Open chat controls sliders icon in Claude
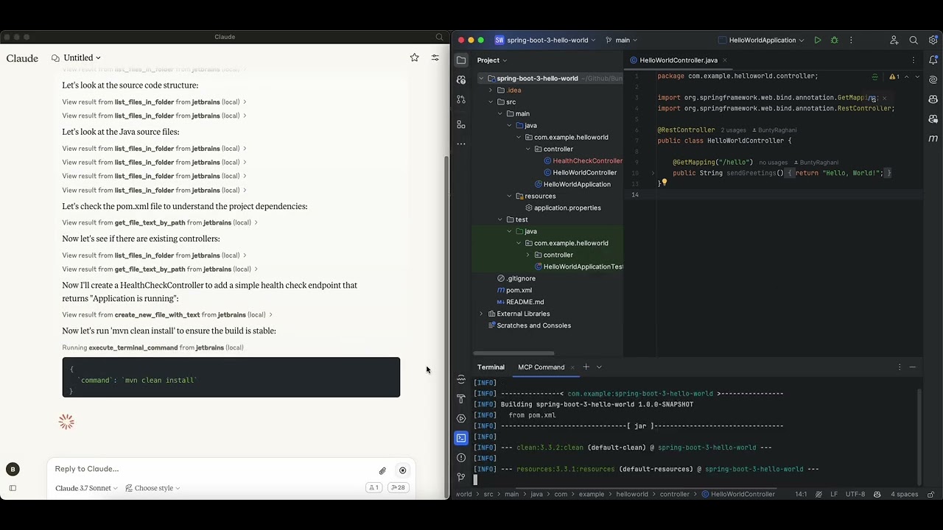The width and height of the screenshot is (943, 530). (435, 57)
